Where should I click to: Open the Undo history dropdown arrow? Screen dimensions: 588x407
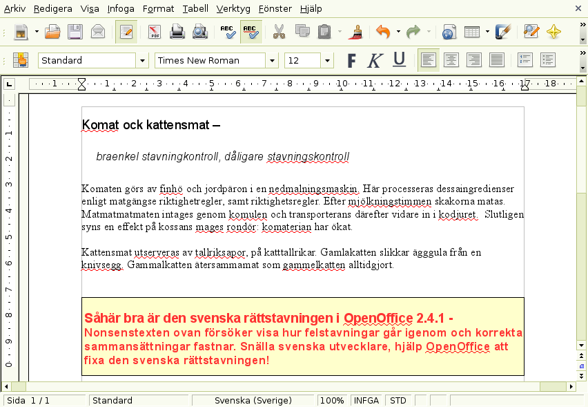pyautogui.click(x=398, y=32)
